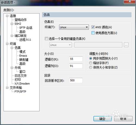136x125 pixels.
Task: Open the disabled keyboard emulation Linux dropdown
Action: point(61,45)
